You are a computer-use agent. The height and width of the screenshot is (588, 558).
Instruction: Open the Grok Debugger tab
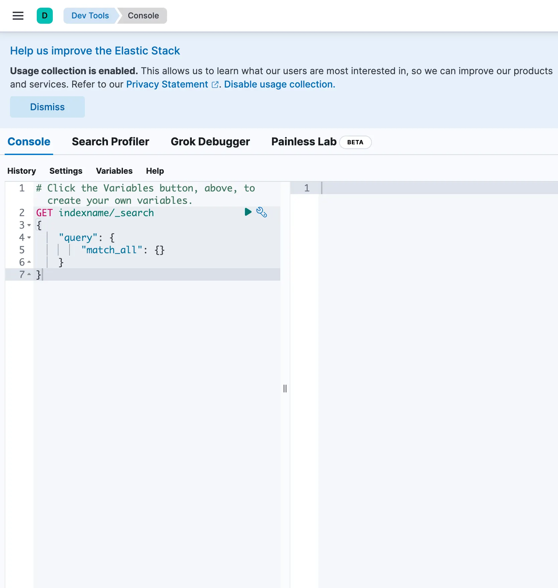210,142
